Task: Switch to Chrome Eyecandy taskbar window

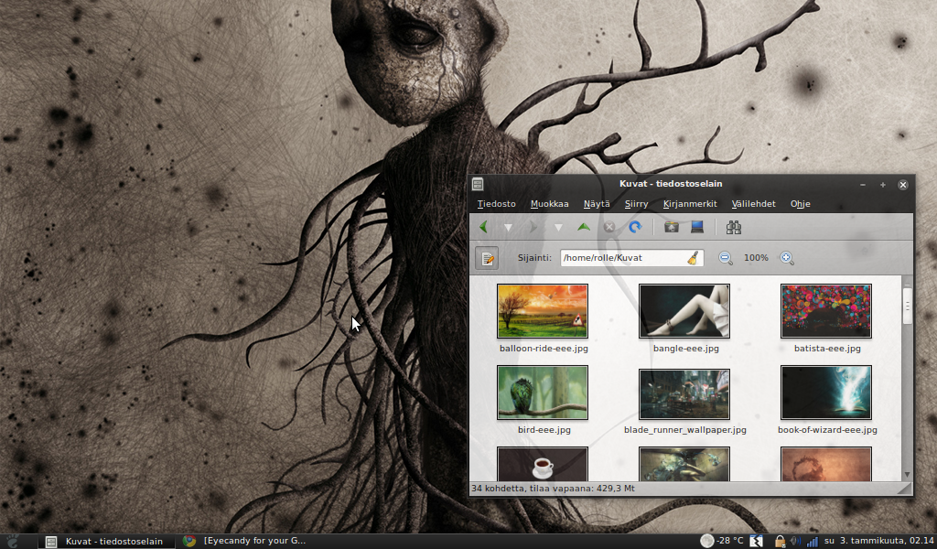Action: [x=245, y=542]
